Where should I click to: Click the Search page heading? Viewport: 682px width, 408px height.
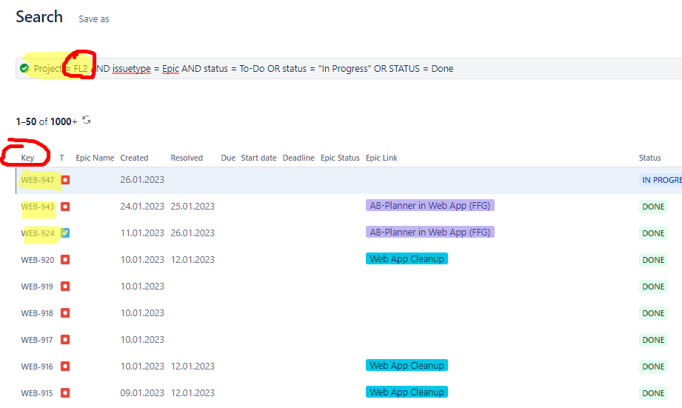tap(39, 16)
